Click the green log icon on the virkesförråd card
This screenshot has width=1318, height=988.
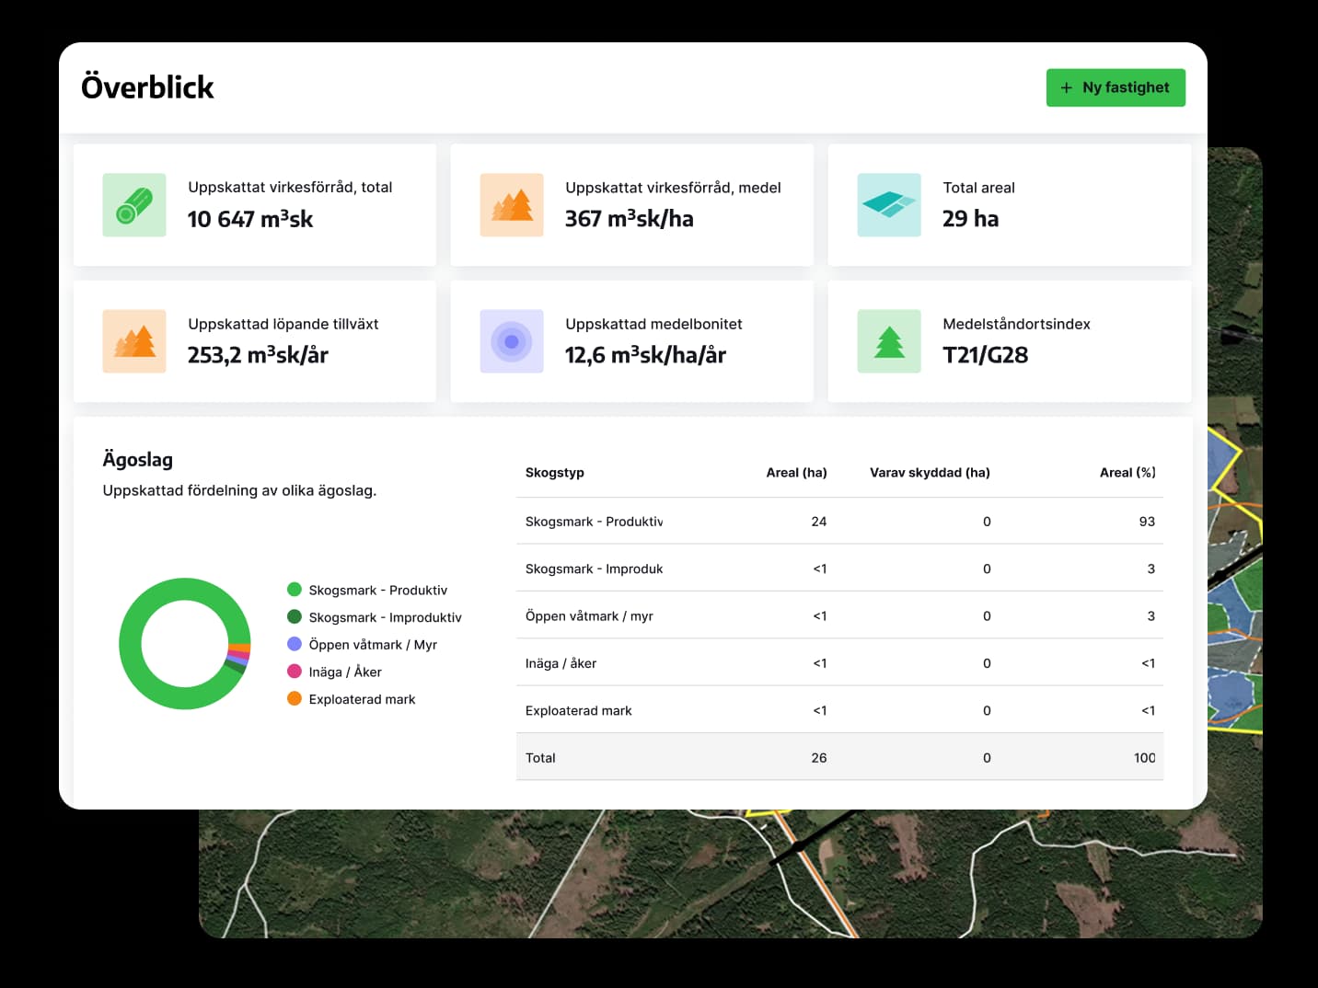[134, 204]
